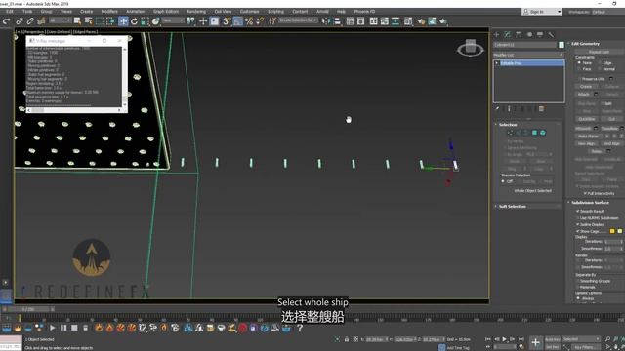Toggle the Window/Crossing selection icon
Image resolution: width=625 pixels, height=351 pixels.
[110, 21]
